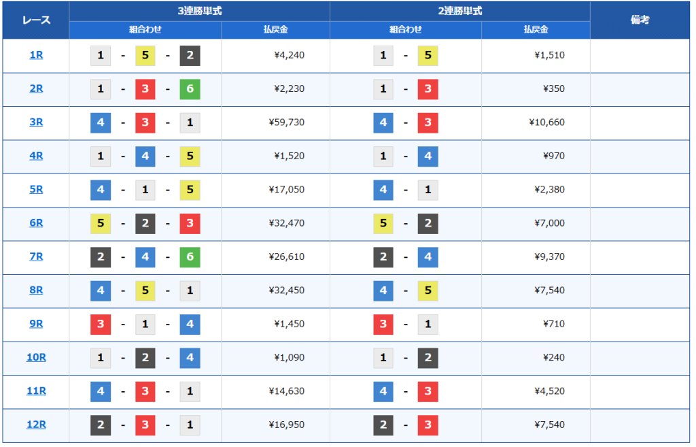View the 11R race link
Screen dimensions: 696x447
[x=36, y=391]
